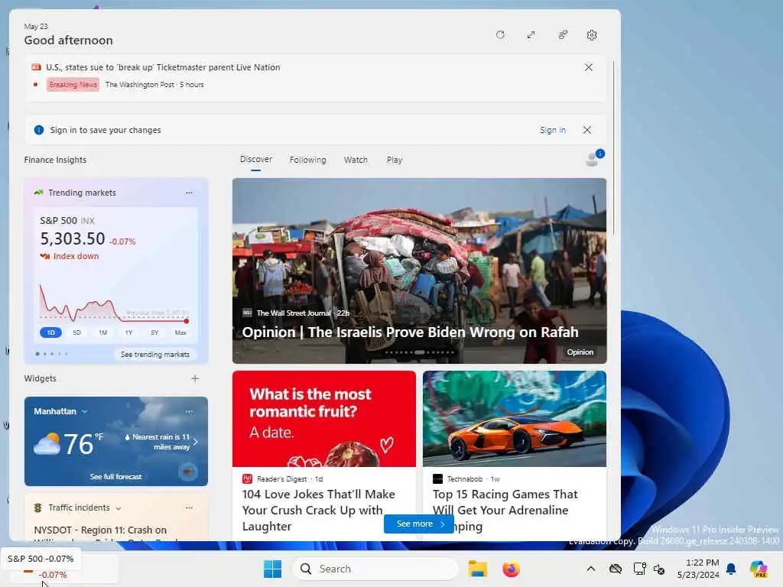Select the 1M chart range
The image size is (783, 587).
[103, 332]
